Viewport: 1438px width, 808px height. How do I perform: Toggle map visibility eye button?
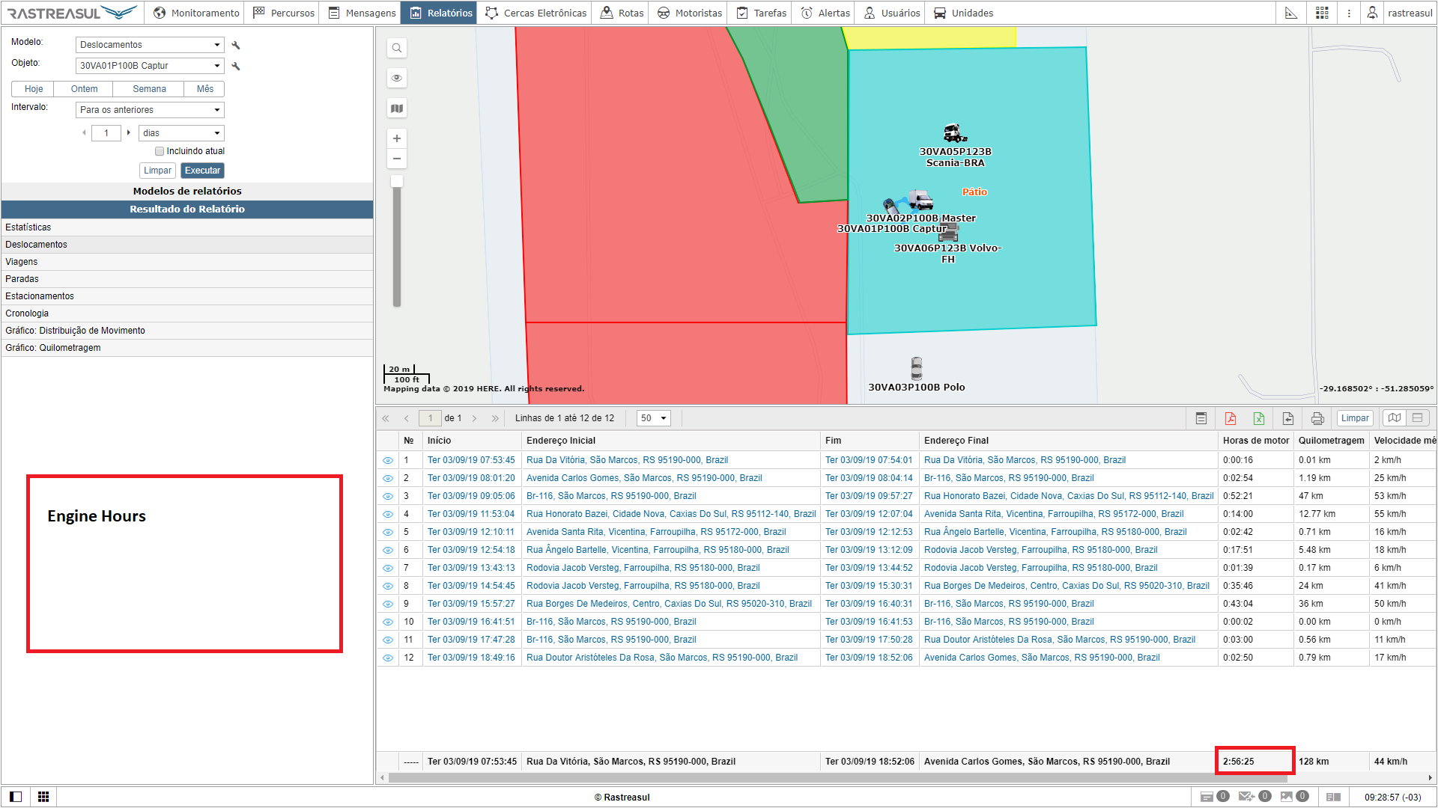point(397,78)
